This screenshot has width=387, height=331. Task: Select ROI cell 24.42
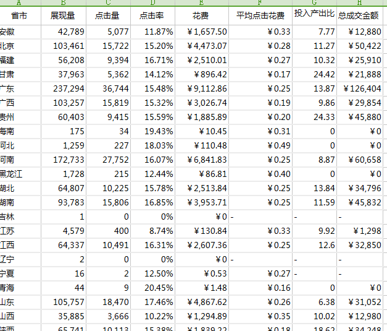point(314,74)
